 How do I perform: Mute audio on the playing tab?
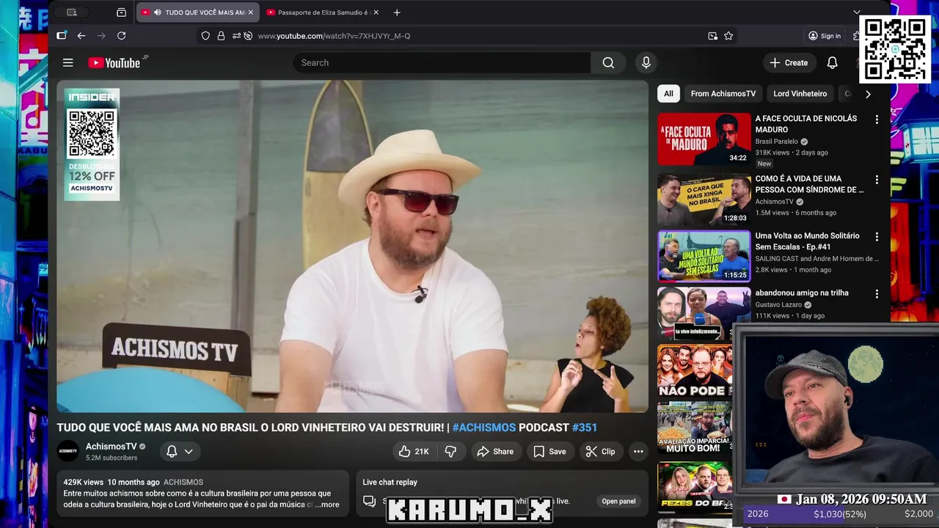[x=158, y=12]
